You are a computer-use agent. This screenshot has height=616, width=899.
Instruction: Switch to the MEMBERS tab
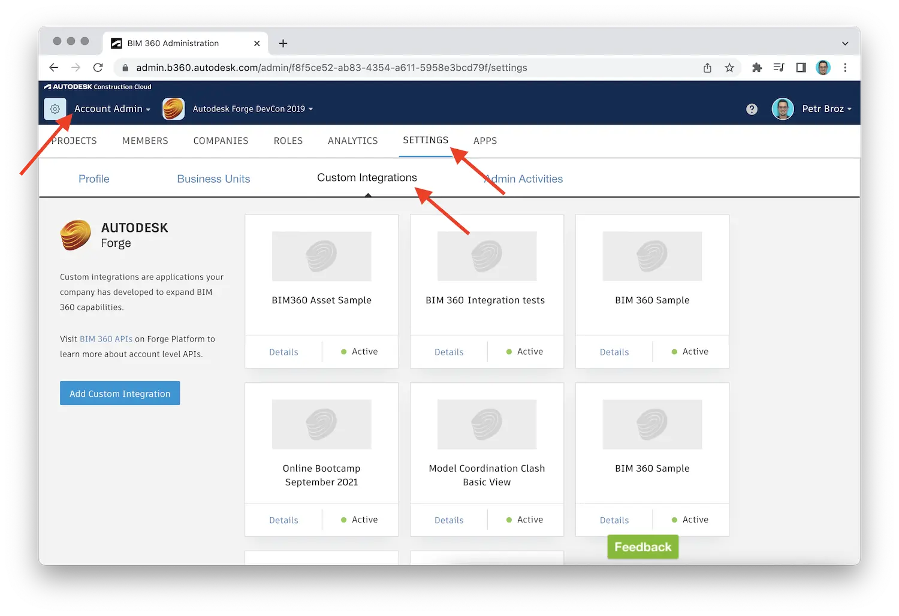point(145,141)
